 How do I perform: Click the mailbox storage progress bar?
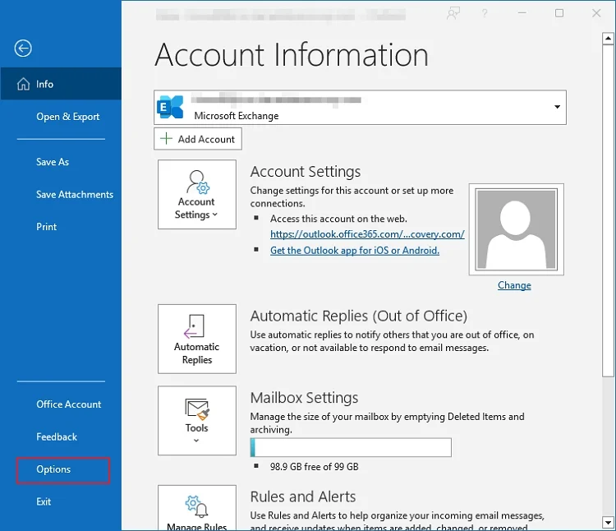pos(351,448)
